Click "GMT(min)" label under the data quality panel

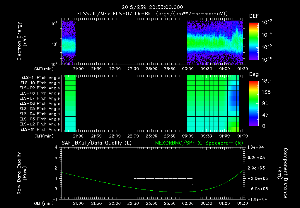[x=44, y=203]
